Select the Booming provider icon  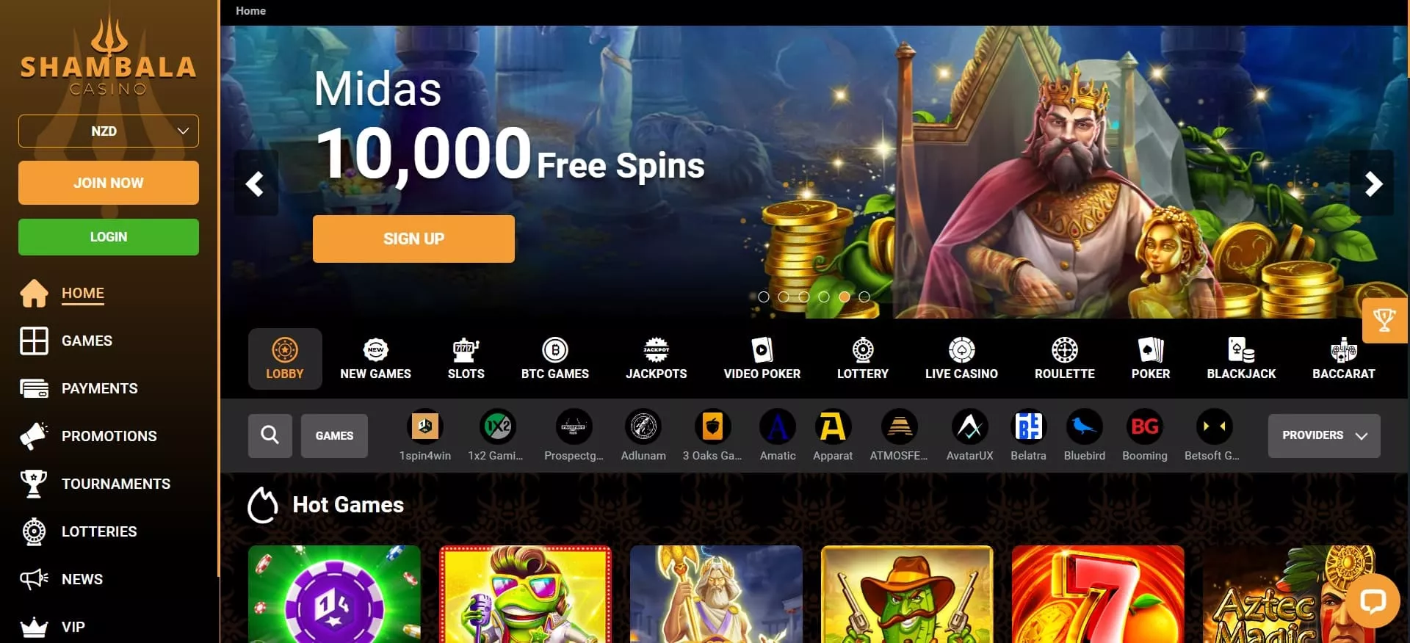[x=1144, y=426]
